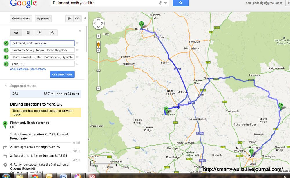Click the Fountains Abbey destination field
The width and height of the screenshot is (290, 178).
[x=42, y=50]
